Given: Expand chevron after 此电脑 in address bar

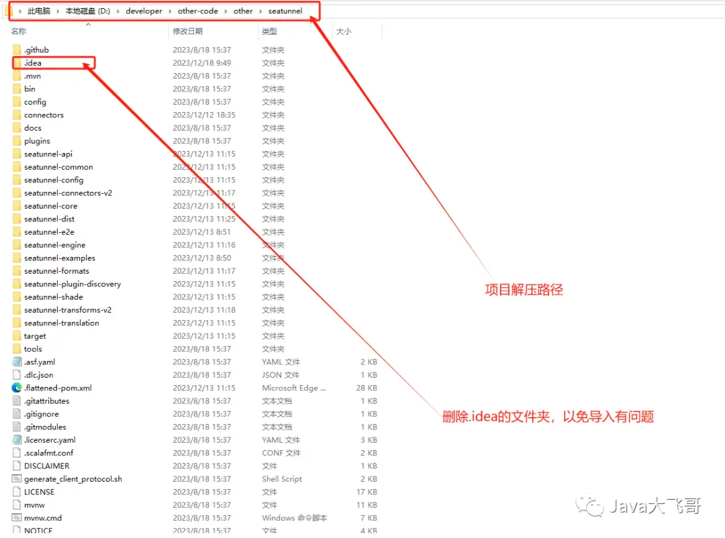Looking at the screenshot, I should [x=58, y=11].
